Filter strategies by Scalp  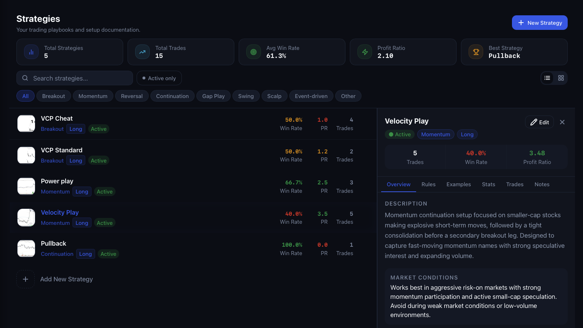coord(274,96)
